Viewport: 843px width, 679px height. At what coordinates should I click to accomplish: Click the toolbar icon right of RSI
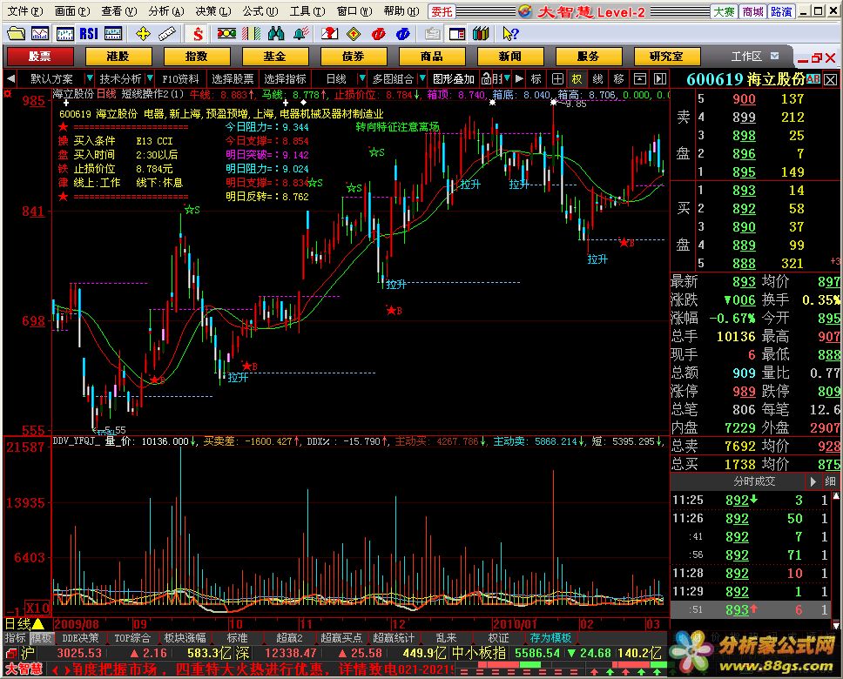(113, 35)
